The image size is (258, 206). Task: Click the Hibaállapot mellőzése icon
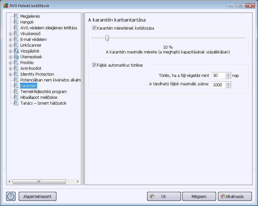tap(16, 97)
